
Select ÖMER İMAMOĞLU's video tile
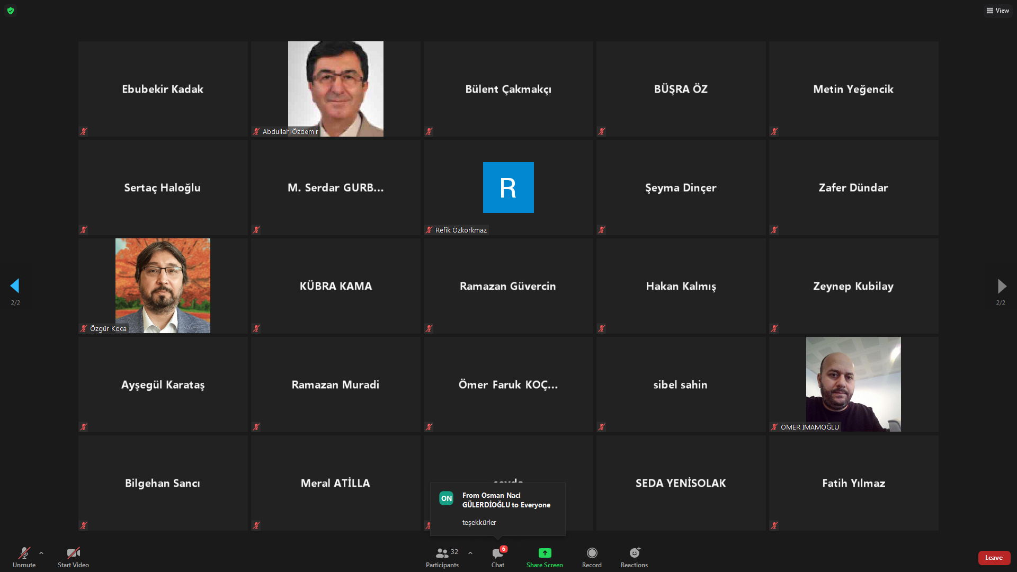[853, 384]
